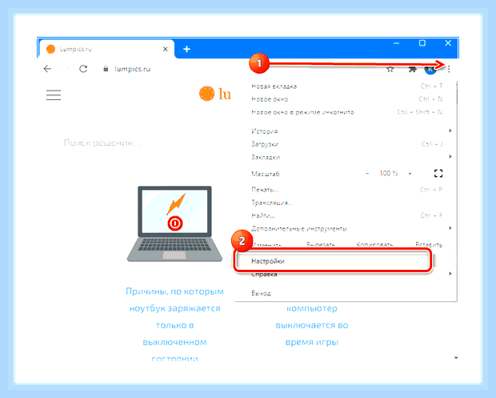Image resolution: width=496 pixels, height=398 pixels.
Task: Expand the 'История' submenu
Action: pyautogui.click(x=346, y=131)
